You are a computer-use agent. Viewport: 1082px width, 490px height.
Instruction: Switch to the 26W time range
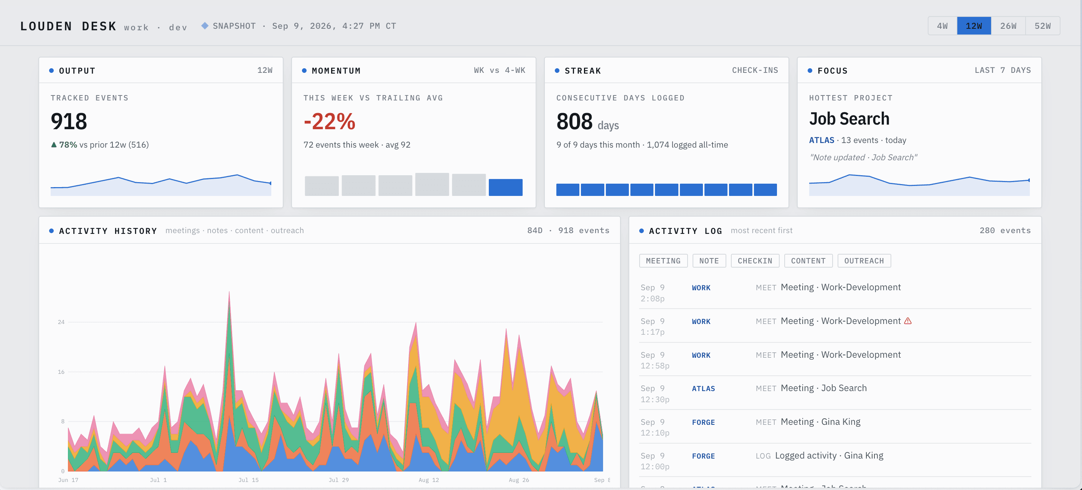click(x=1008, y=26)
